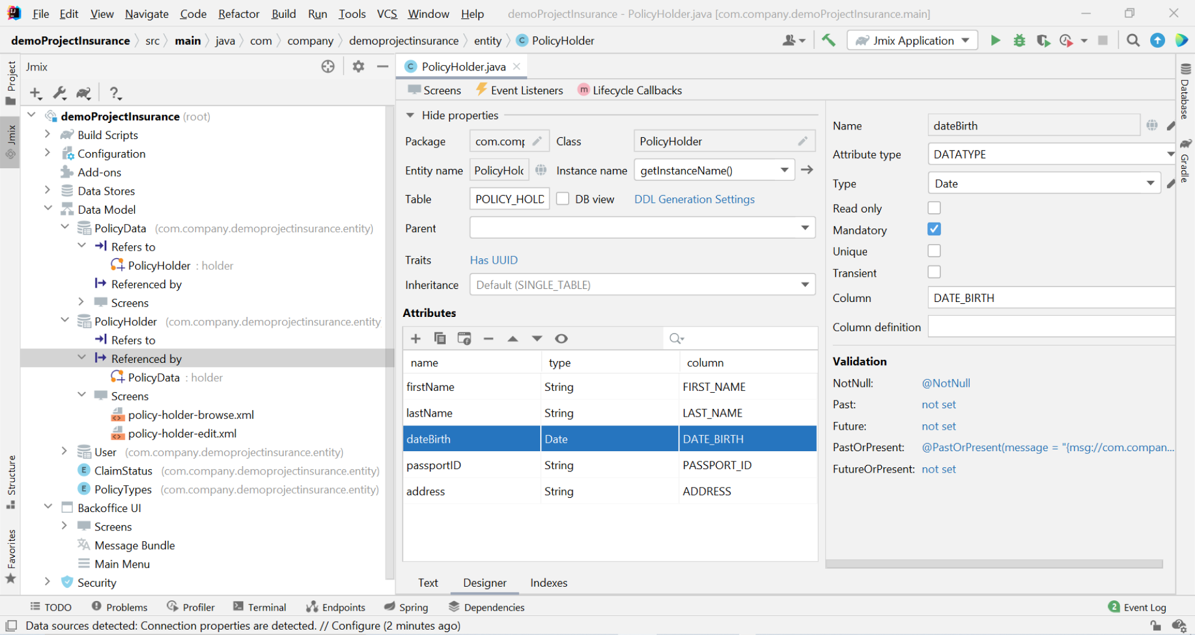This screenshot has width=1195, height=635.
Task: Open Jmix settings wrench icon
Action: (59, 93)
